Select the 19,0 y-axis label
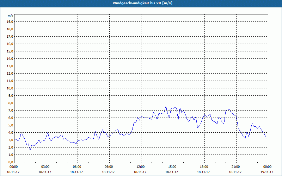 (x=10, y=22)
